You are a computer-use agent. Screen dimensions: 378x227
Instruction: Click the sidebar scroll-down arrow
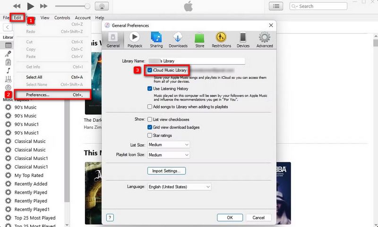click(x=67, y=225)
